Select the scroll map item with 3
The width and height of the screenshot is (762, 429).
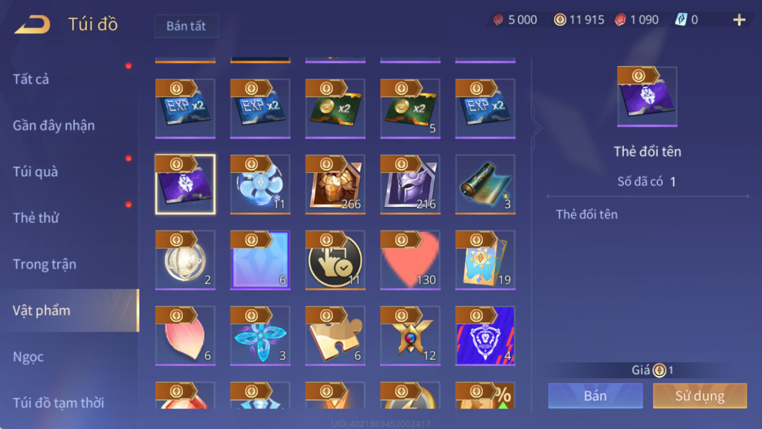point(485,184)
